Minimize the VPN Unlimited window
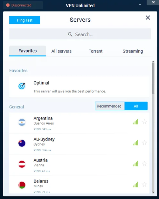Viewport: 159px width, 199px height. click(x=140, y=4)
